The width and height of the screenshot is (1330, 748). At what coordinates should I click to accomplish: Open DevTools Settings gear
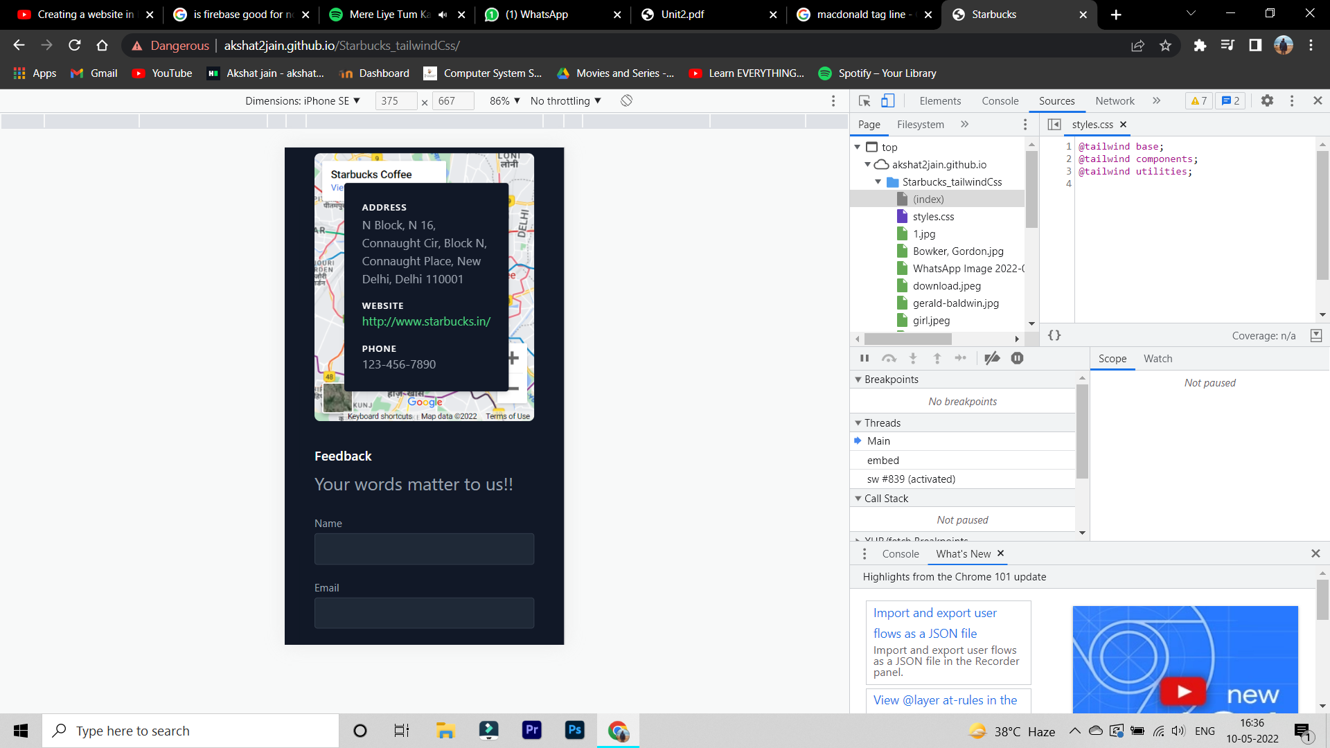click(x=1268, y=100)
